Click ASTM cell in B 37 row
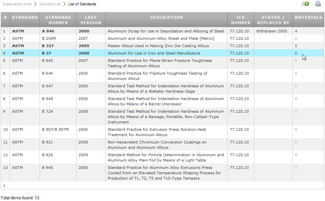Image resolution: width=325 pixels, height=201 pixels. pos(18,53)
